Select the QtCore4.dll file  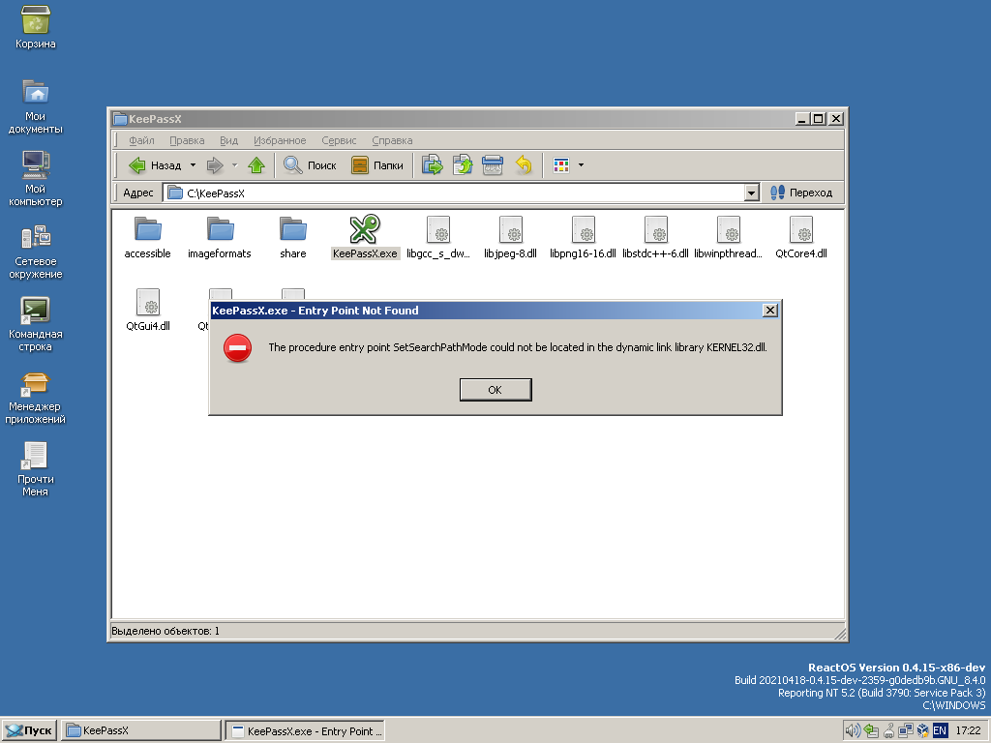pyautogui.click(x=800, y=238)
